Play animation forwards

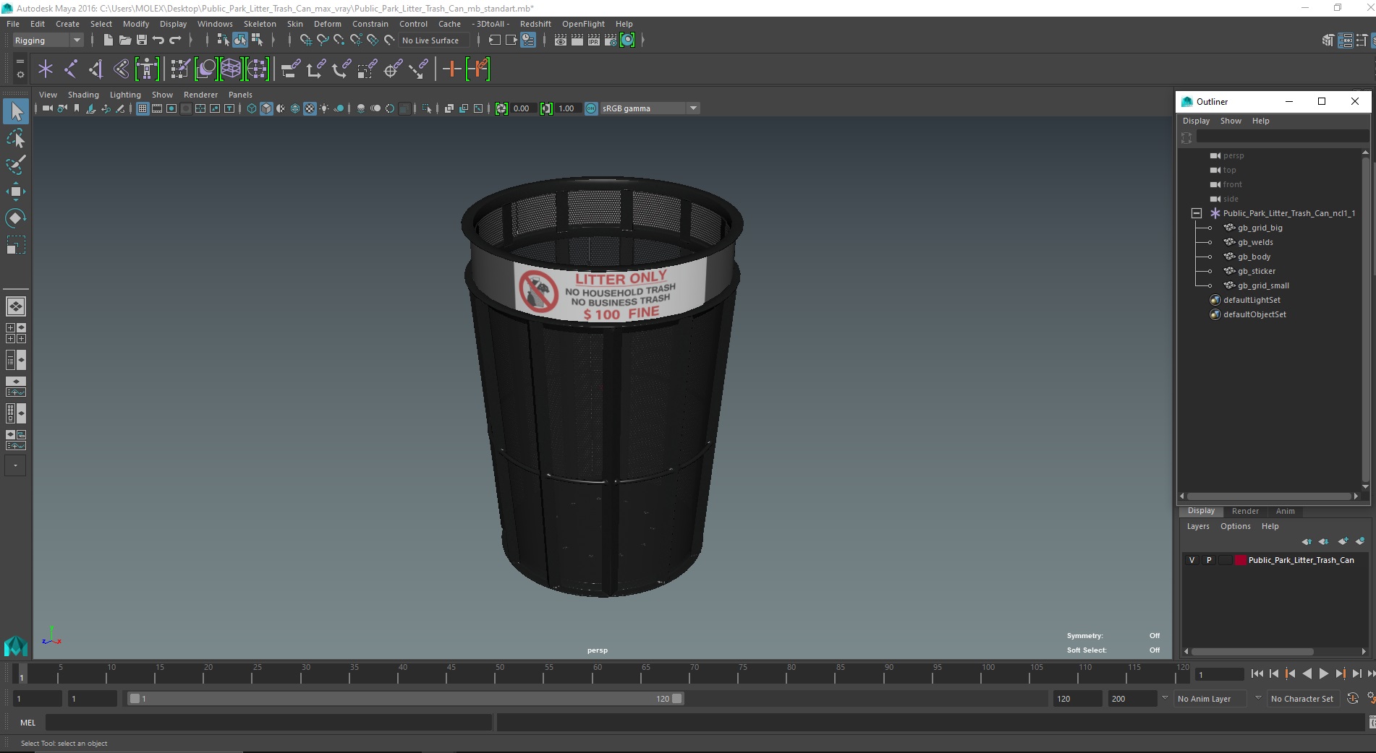coord(1323,674)
